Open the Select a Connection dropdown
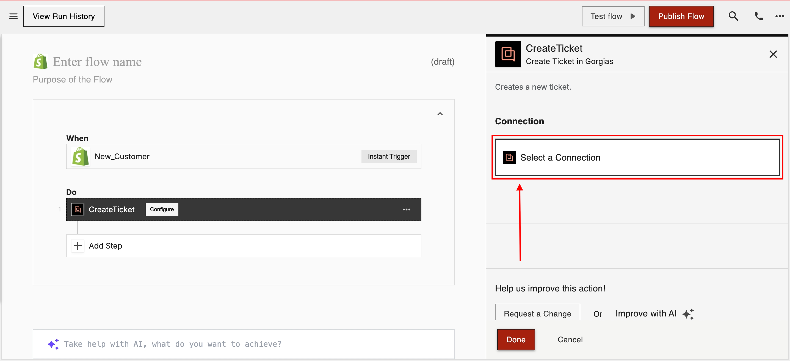Viewport: 790px width, 361px height. [x=637, y=158]
